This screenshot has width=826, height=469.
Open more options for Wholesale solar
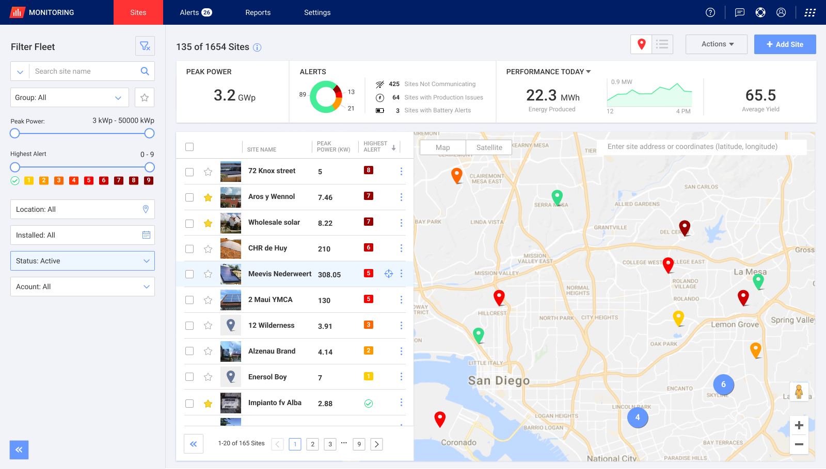401,223
